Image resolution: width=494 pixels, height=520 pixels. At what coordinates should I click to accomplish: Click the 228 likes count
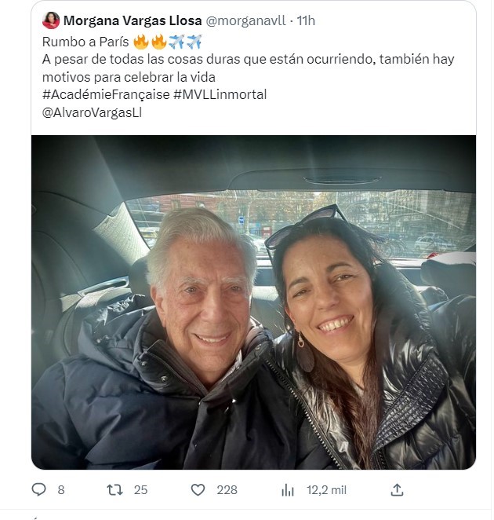[x=227, y=490]
